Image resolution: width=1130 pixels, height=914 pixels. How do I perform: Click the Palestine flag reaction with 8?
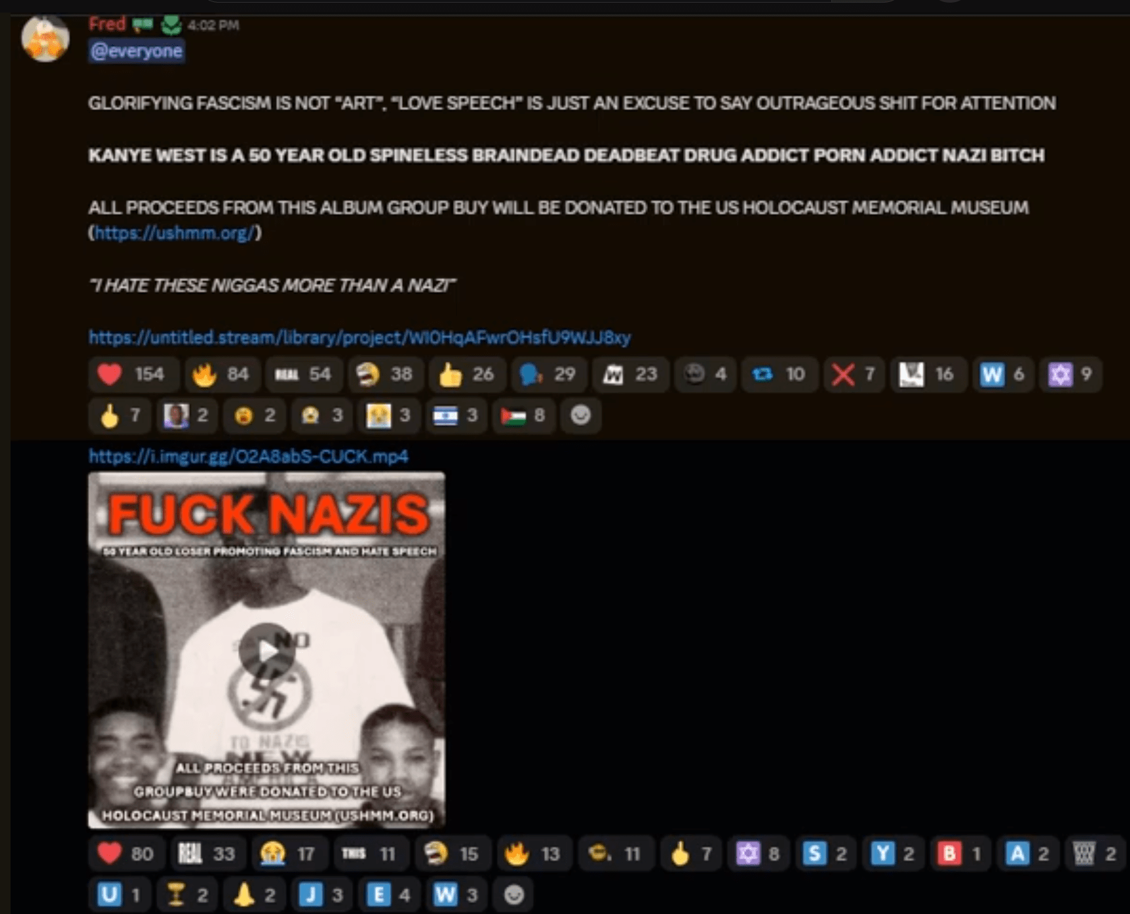(x=523, y=415)
